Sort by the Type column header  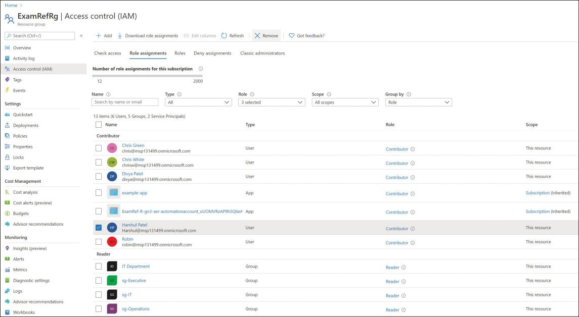(x=250, y=125)
